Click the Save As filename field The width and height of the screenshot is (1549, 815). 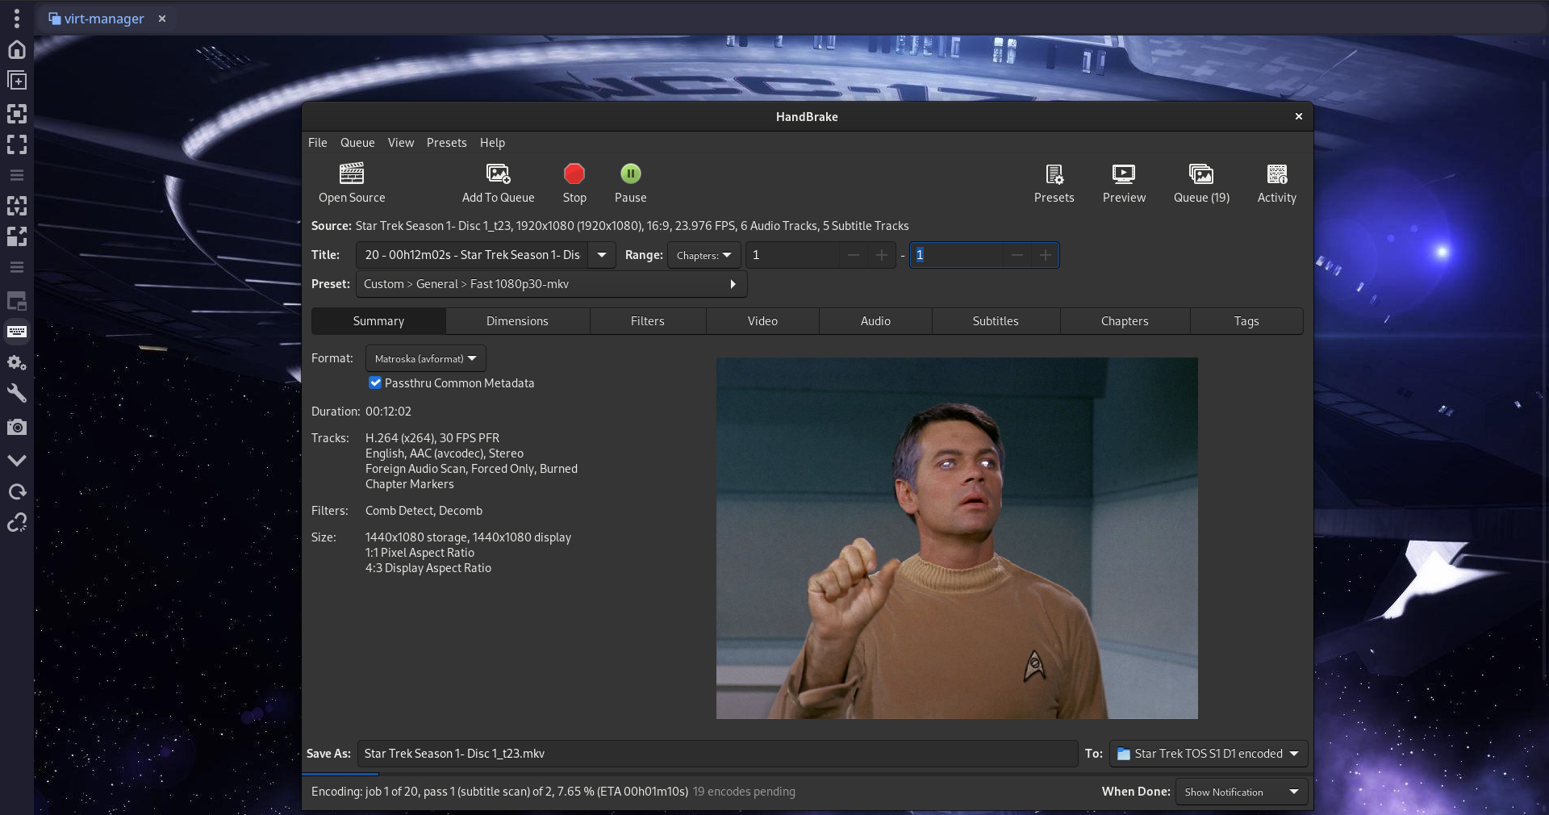pyautogui.click(x=716, y=754)
